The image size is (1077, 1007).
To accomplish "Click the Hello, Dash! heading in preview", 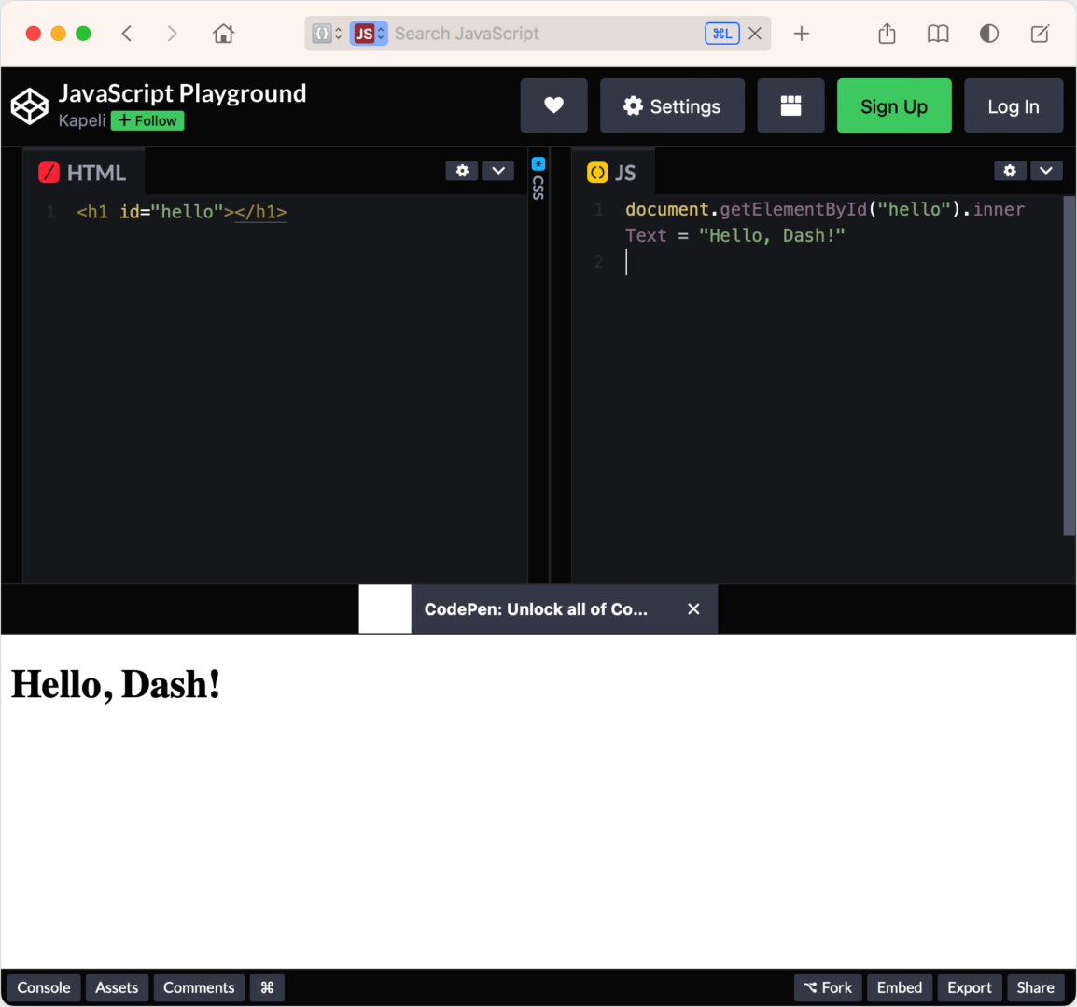I will 116,685.
